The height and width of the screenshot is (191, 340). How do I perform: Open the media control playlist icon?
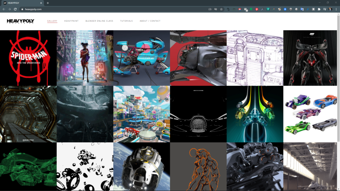point(325,9)
